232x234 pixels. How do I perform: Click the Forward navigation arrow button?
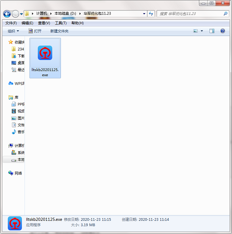click(x=15, y=14)
